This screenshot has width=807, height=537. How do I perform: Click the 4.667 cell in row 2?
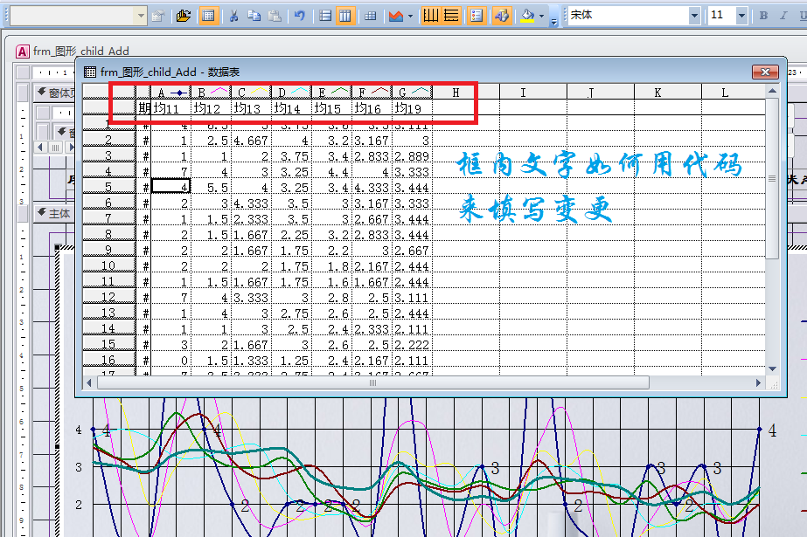pyautogui.click(x=251, y=141)
